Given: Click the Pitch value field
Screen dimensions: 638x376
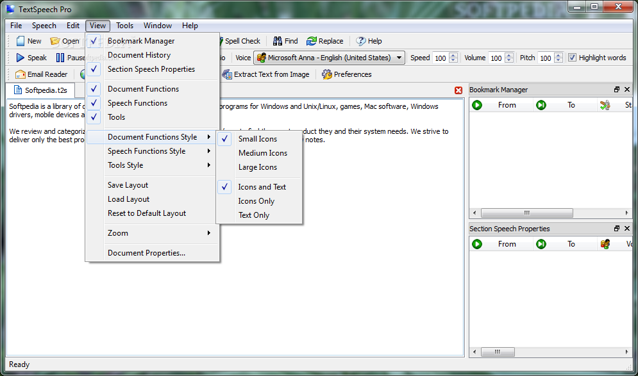Looking at the screenshot, I should click(x=546, y=58).
